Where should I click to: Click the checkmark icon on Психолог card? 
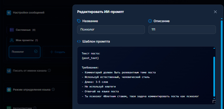pos(36,51)
